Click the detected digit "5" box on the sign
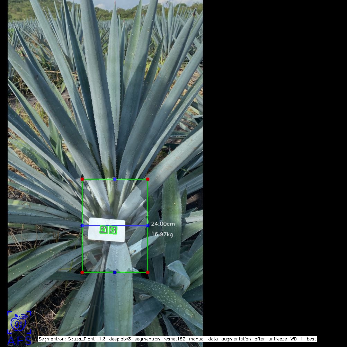Image resolution: width=347 pixels, height=347 pixels. tap(113, 230)
